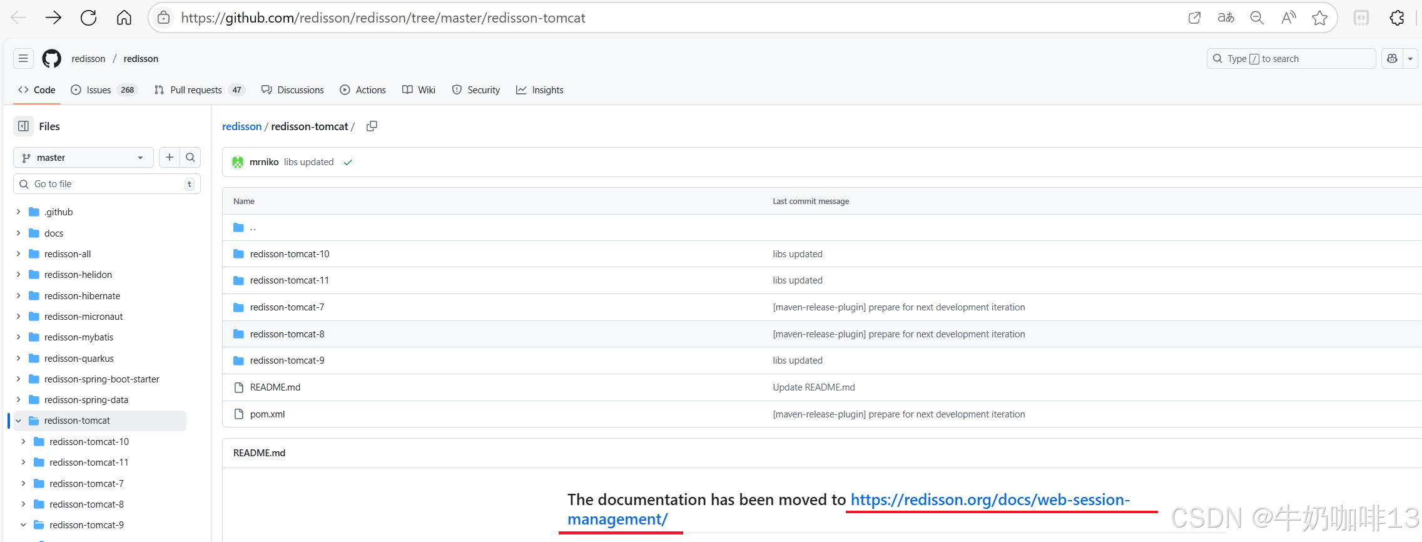Click redisson breadcrumb root link
This screenshot has width=1422, height=542.
pyautogui.click(x=241, y=126)
